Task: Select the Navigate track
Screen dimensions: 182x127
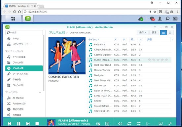Action: pyautogui.click(x=129, y=75)
